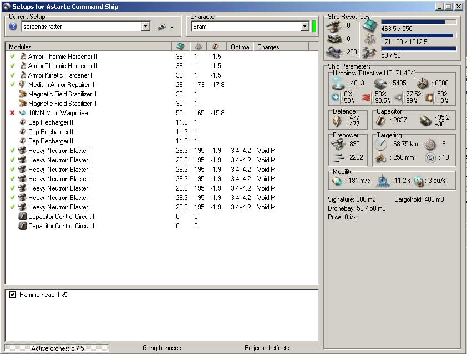Toggle the last Heavy Neutron Blaster II checkmark
467x354 pixels.
coord(12,207)
